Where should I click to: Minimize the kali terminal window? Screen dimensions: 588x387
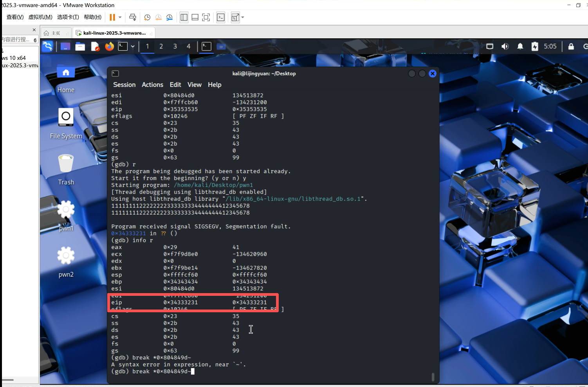click(x=412, y=74)
